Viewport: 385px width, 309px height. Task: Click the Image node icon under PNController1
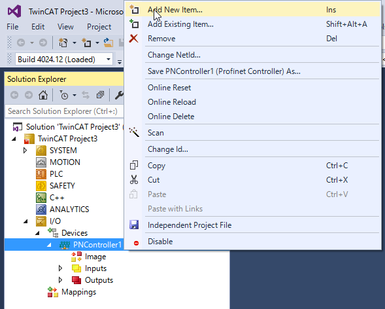[76, 257]
